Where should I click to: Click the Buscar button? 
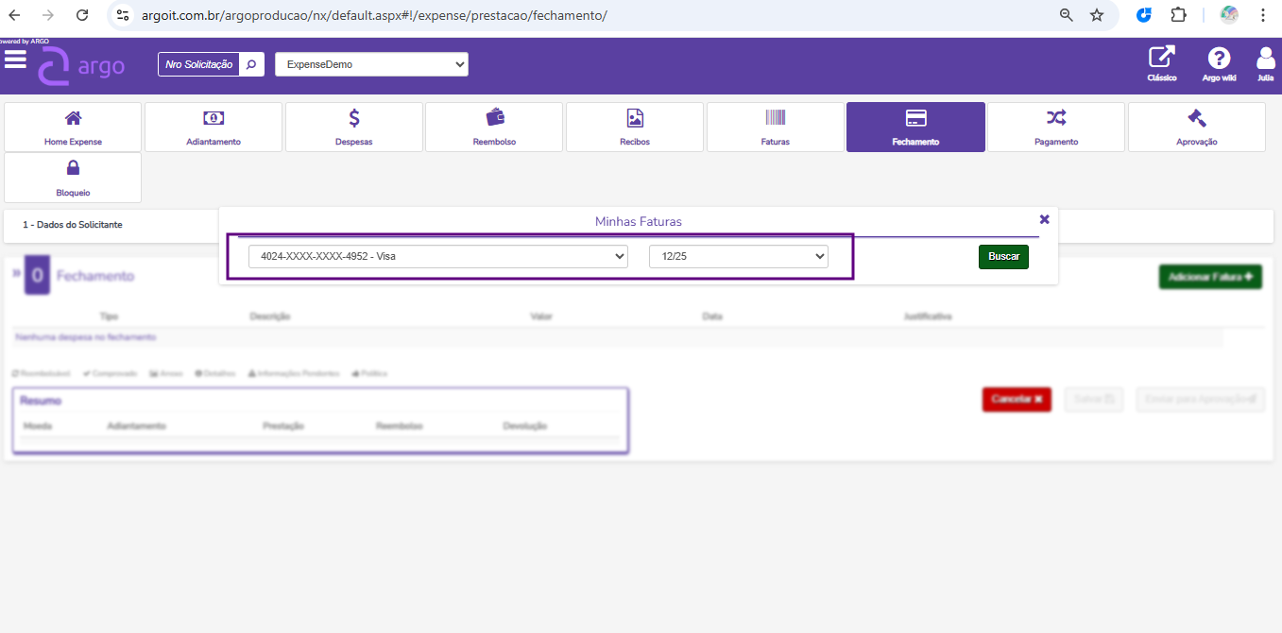1003,257
